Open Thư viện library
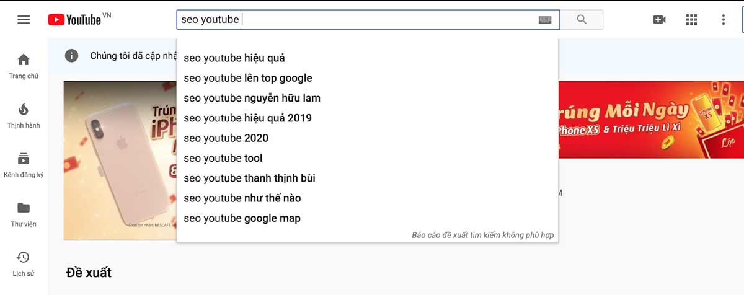 (x=24, y=214)
